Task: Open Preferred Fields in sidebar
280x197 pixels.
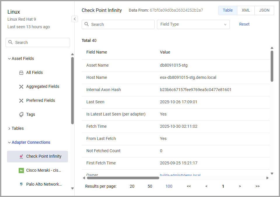Action: point(41,100)
